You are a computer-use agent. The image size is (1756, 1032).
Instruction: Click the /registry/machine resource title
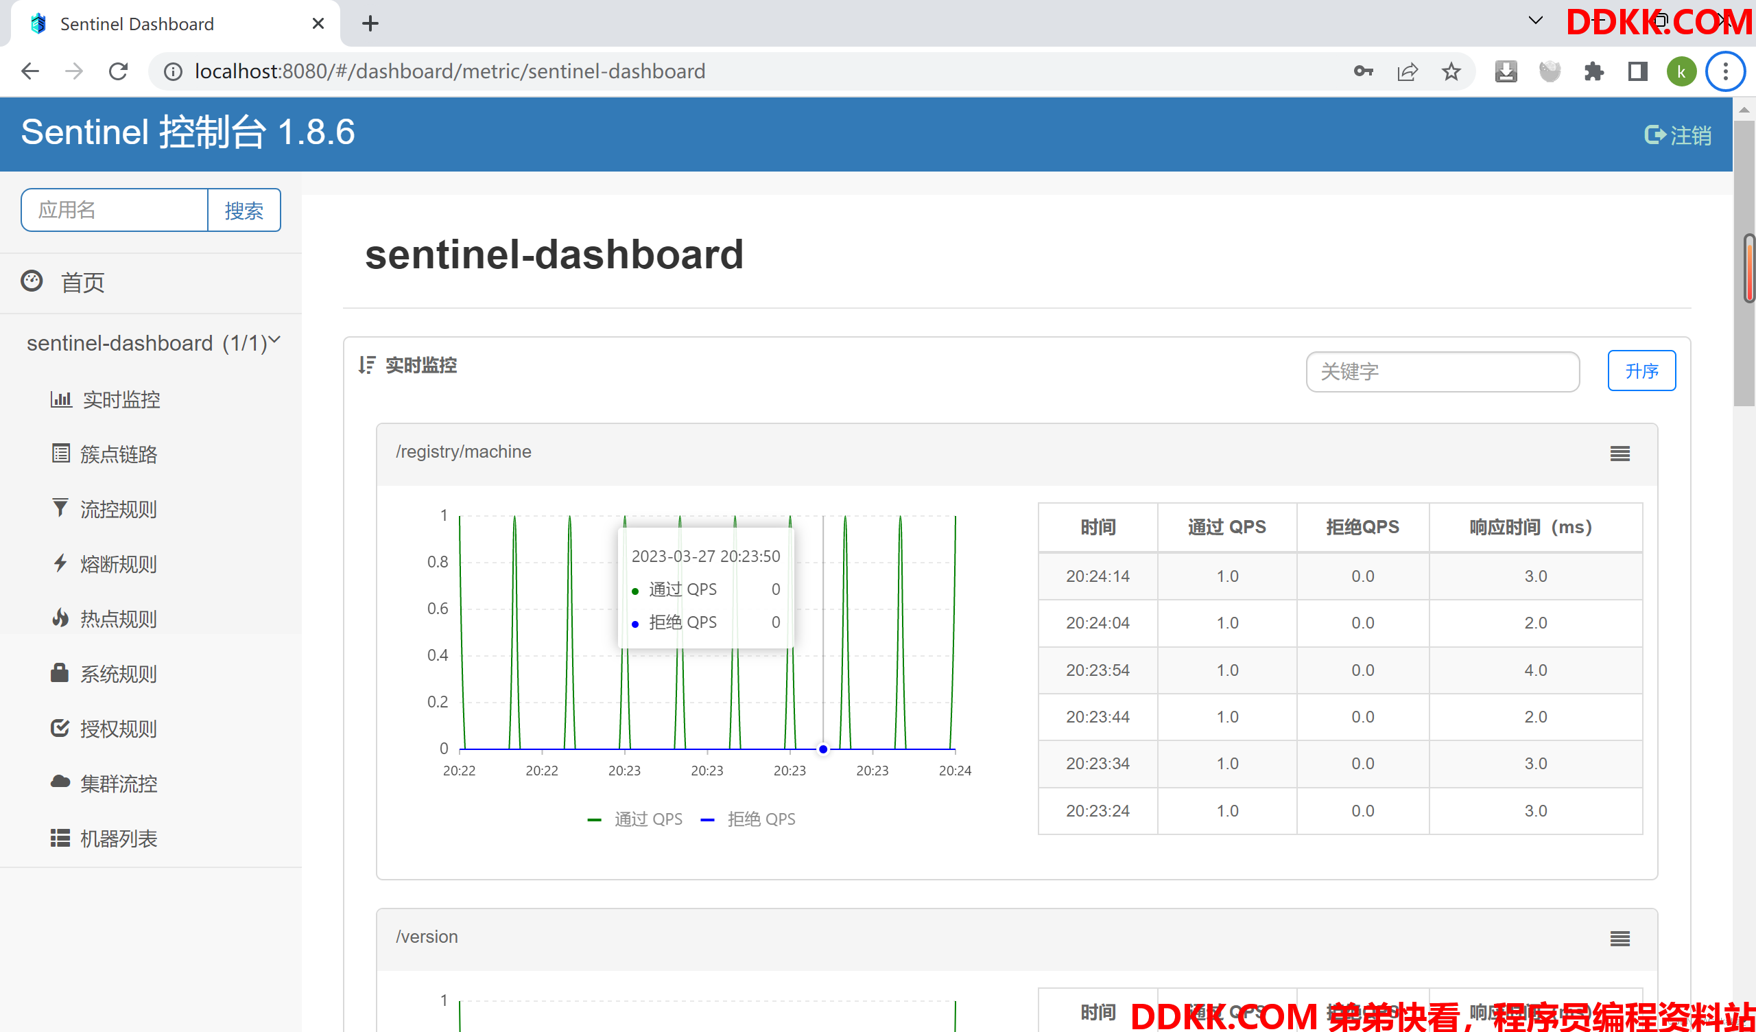464,452
